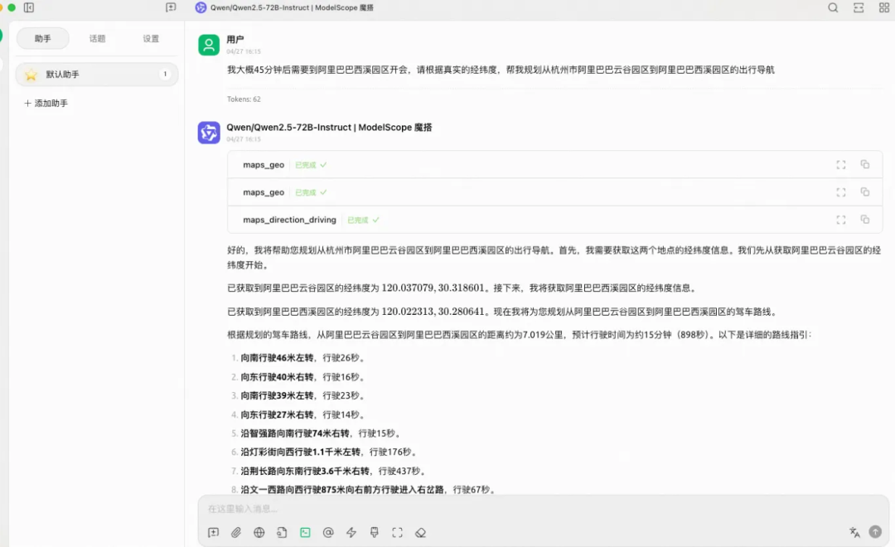Select the 默认助手 assistant
This screenshot has height=547, width=895.
pyautogui.click(x=97, y=75)
